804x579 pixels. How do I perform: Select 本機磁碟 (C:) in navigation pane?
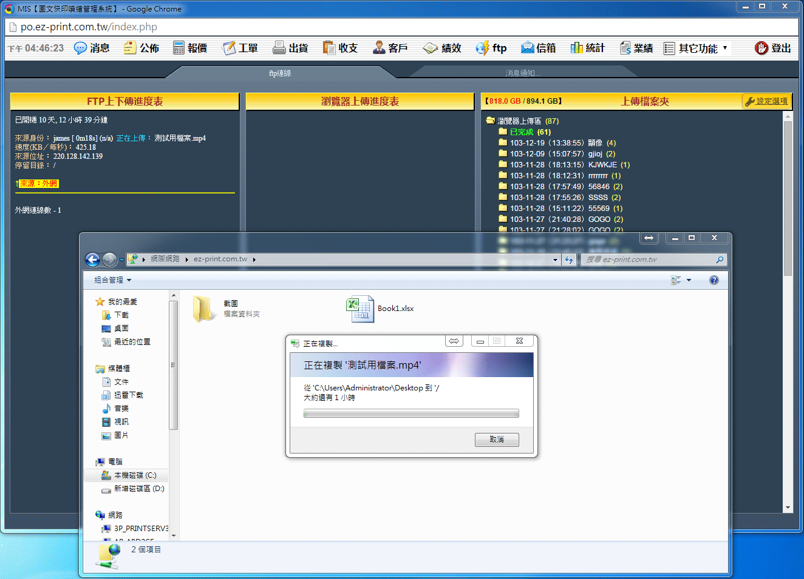[135, 475]
